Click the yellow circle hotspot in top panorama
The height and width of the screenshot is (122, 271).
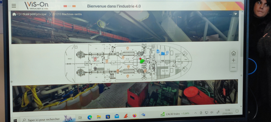101,24
